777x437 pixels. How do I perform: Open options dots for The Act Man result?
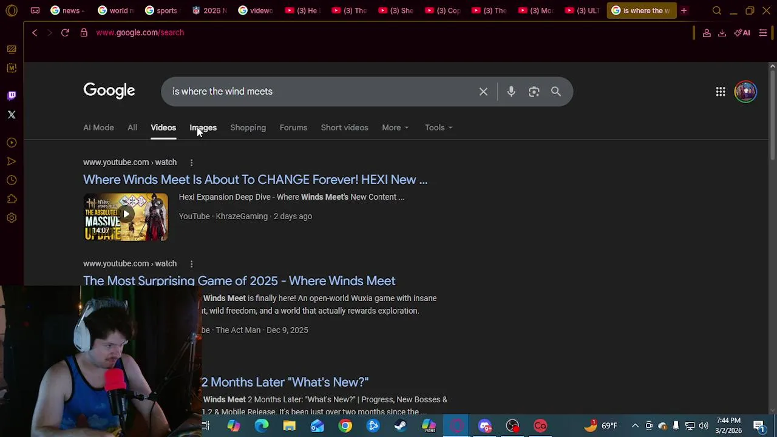pyautogui.click(x=191, y=263)
